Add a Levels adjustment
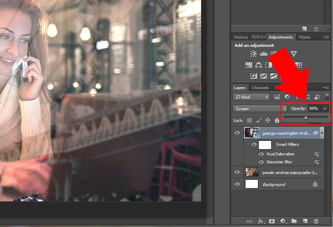This screenshot has width=333, height=227. pos(264,53)
